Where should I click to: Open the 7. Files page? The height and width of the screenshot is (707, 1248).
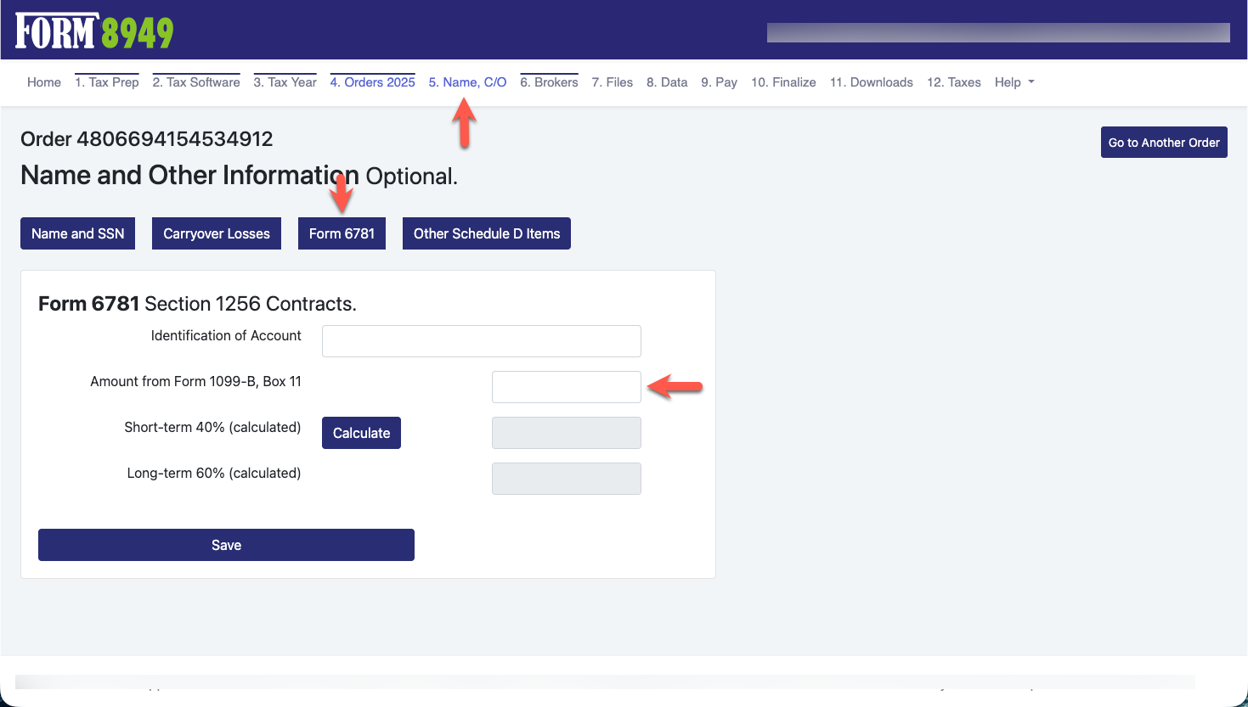pos(612,82)
